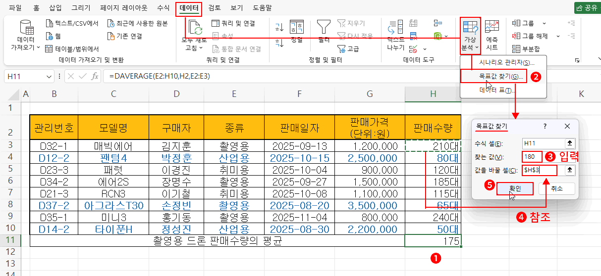Open the 데이터 가져오기 (Get Data) button
Screen dimensions: 601x276
point(25,36)
